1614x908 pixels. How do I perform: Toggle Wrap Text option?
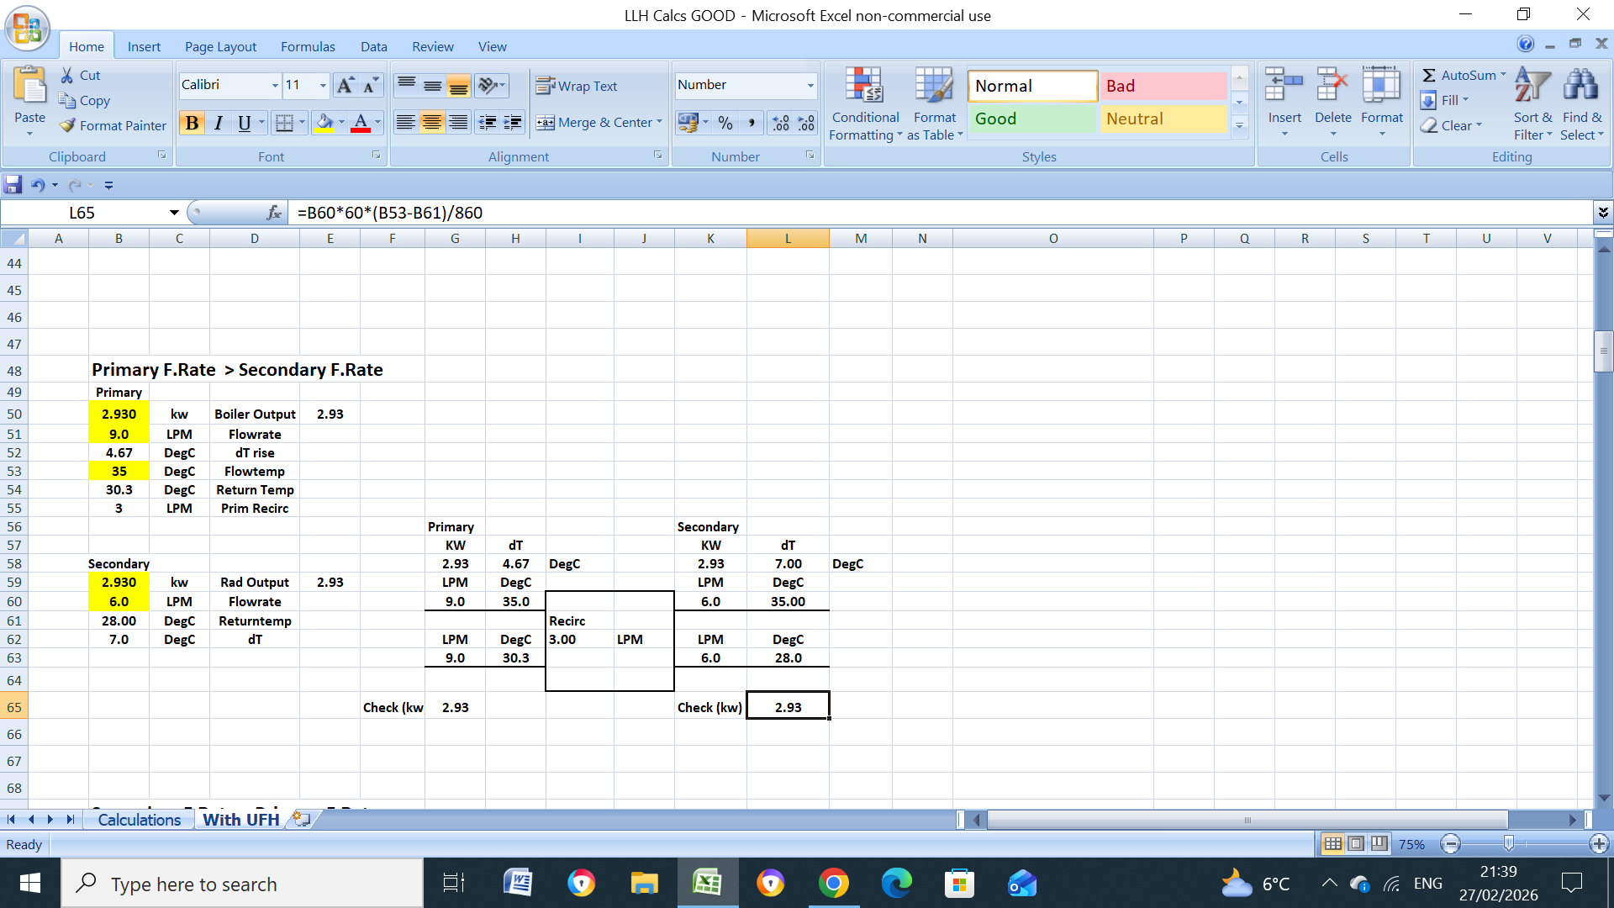[577, 86]
